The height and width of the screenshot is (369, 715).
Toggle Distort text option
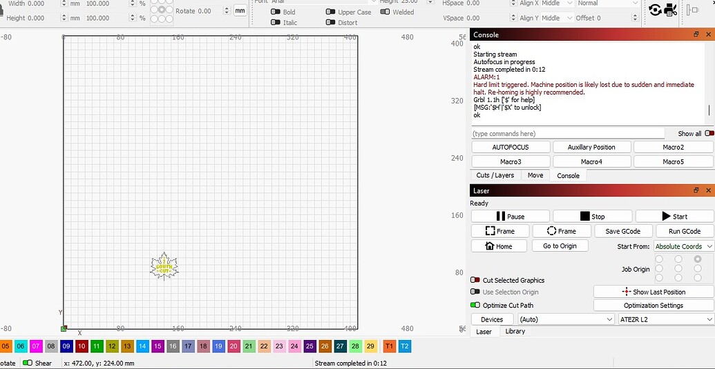coord(331,22)
